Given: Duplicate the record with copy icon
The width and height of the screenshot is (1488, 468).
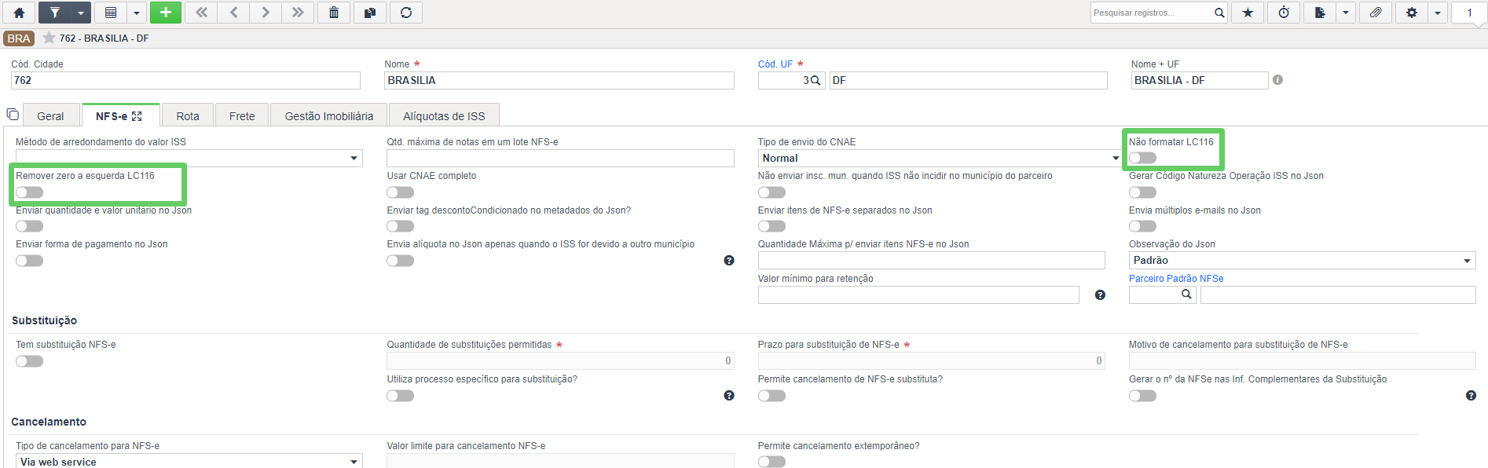Looking at the screenshot, I should (x=370, y=13).
